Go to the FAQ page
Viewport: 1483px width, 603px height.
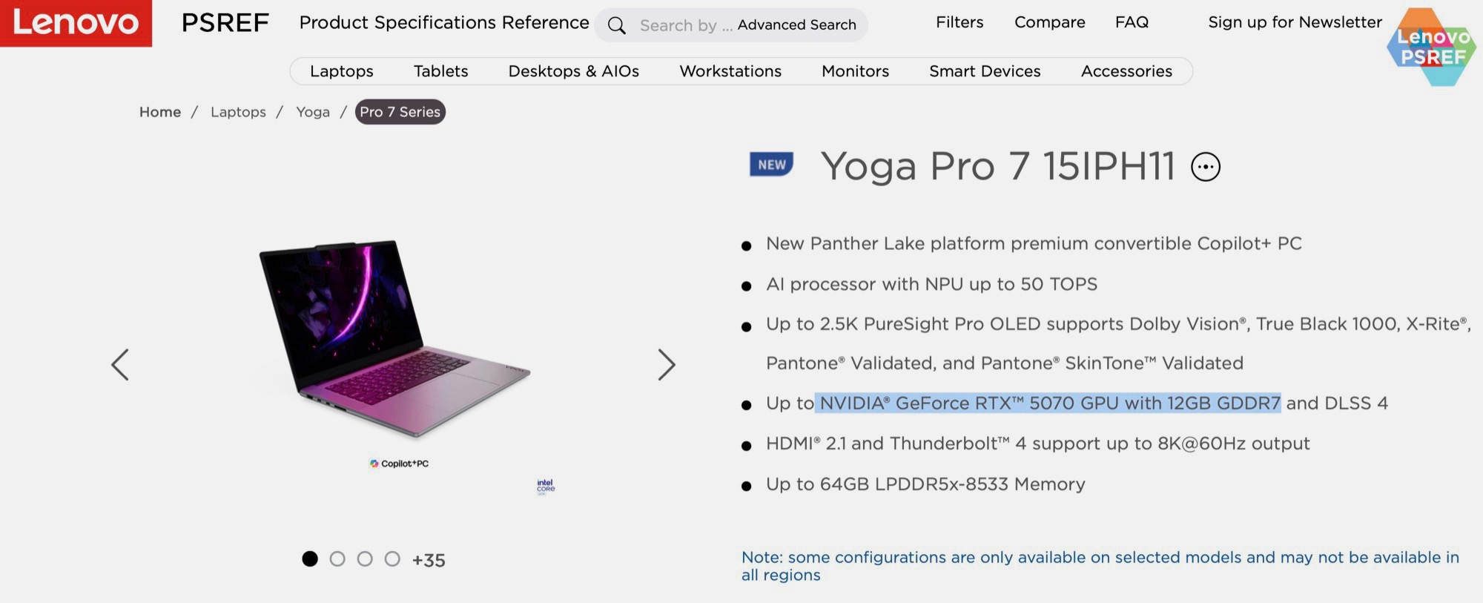click(1132, 22)
